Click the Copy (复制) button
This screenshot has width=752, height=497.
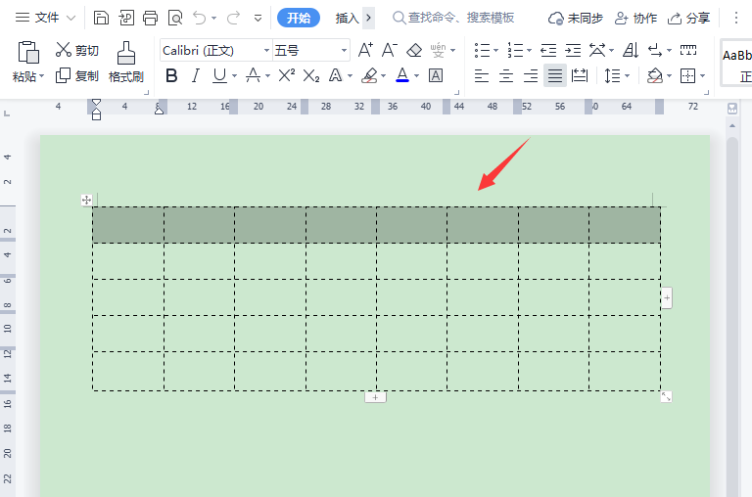tap(76, 75)
